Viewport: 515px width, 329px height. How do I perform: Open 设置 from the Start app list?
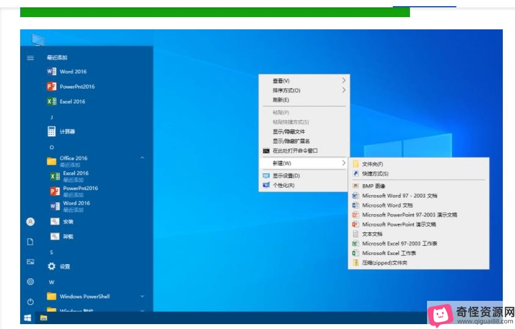(59, 266)
